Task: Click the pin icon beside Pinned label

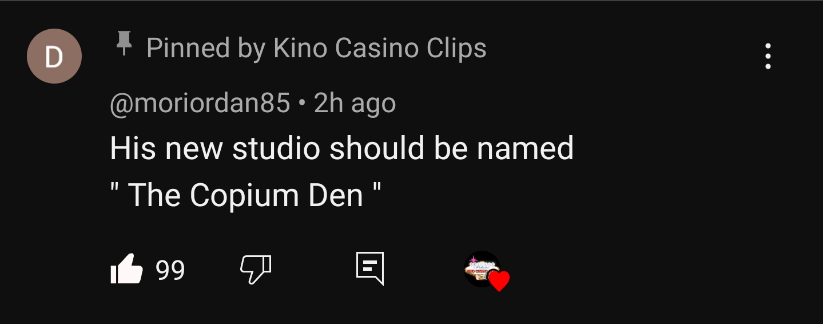Action: pyautogui.click(x=124, y=44)
